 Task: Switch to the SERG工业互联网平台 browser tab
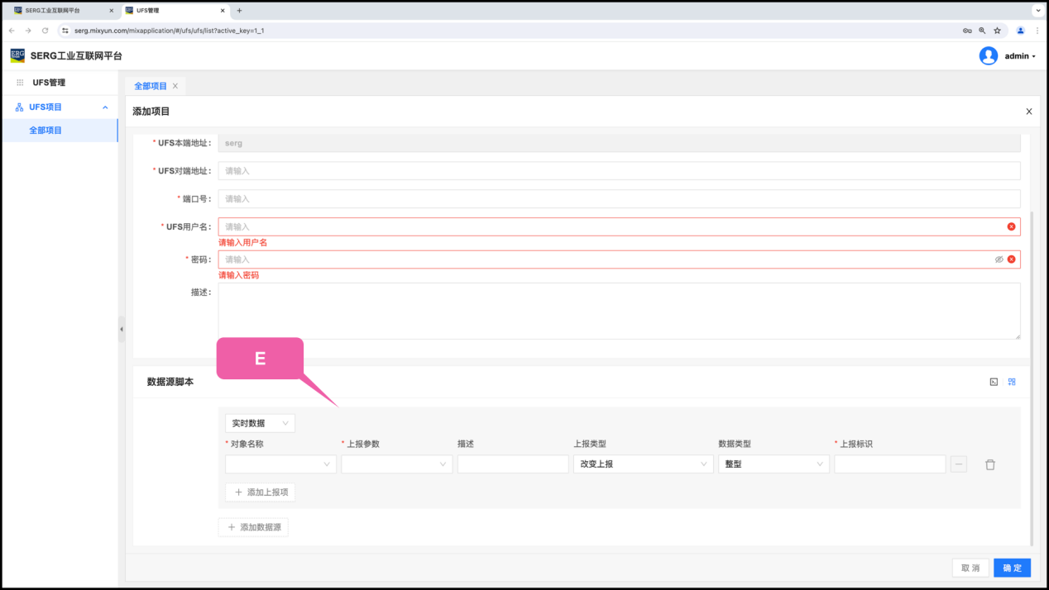(58, 11)
